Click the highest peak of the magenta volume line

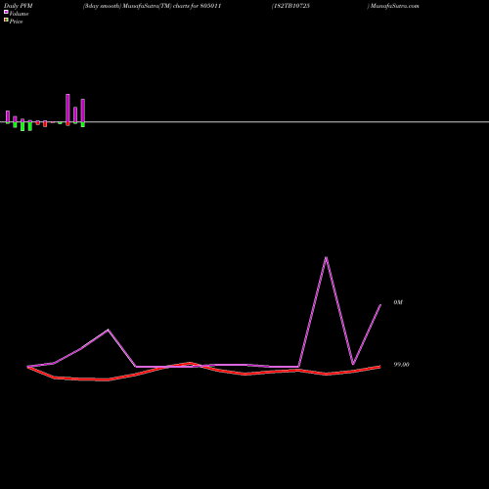click(x=326, y=257)
